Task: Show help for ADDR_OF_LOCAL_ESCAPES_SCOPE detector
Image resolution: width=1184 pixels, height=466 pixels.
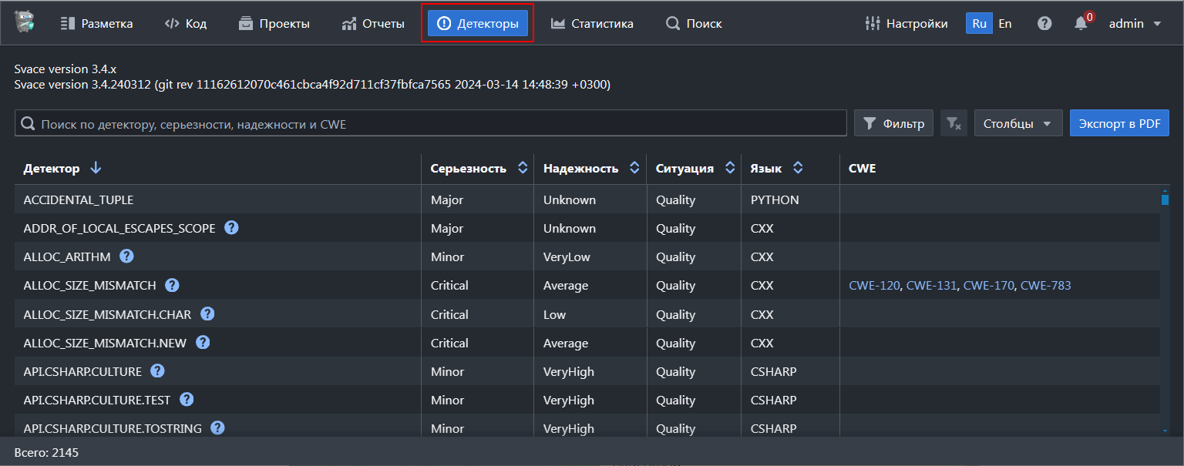Action: click(231, 228)
